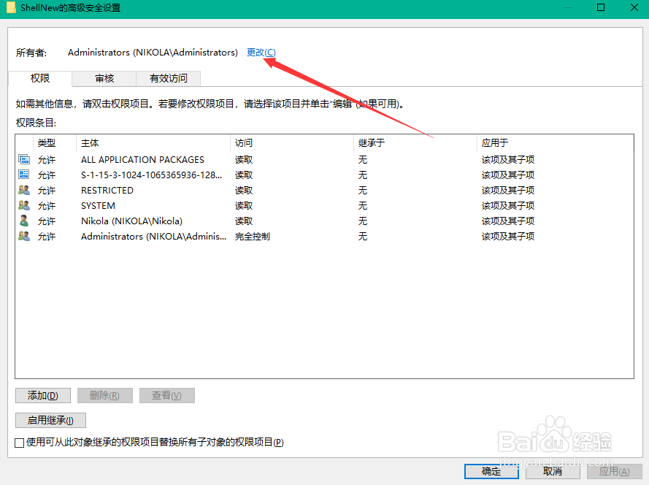Image resolution: width=649 pixels, height=485 pixels.
Task: Sort by the 主体 column header
Action: pos(153,143)
